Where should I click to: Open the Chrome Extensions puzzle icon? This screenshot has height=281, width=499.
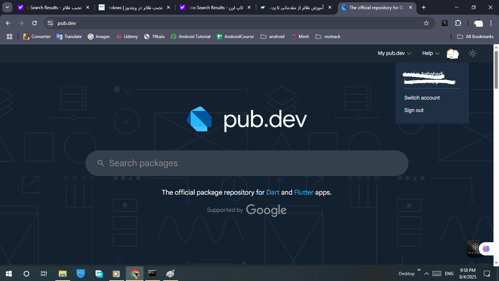[x=458, y=23]
